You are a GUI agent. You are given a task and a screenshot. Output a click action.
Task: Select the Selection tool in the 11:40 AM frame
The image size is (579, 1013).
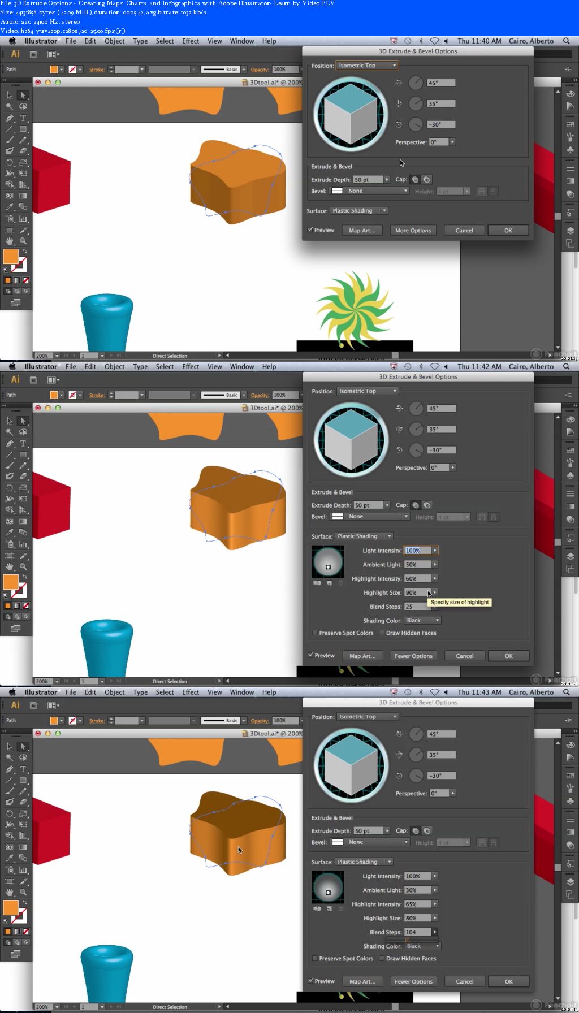10,96
